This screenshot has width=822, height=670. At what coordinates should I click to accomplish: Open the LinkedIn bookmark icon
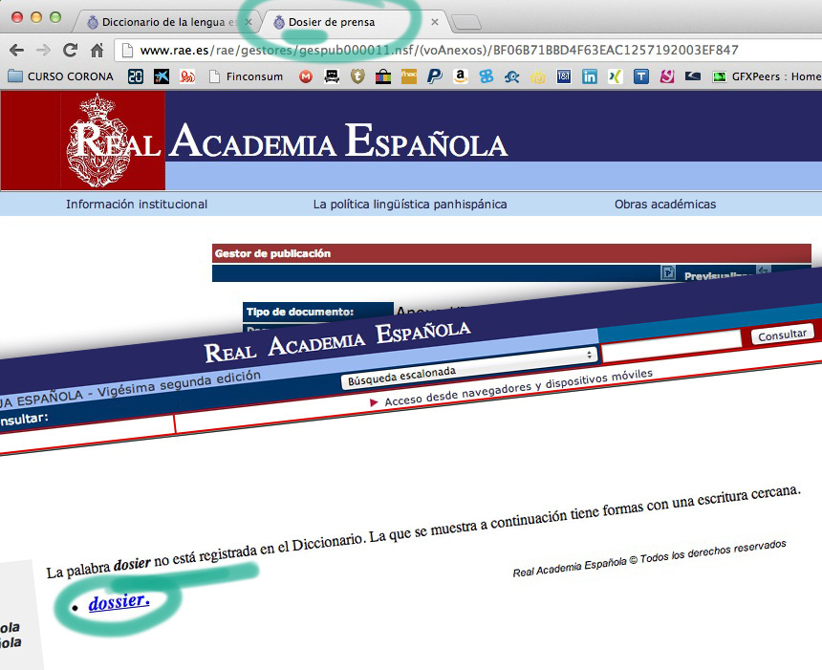pos(590,76)
